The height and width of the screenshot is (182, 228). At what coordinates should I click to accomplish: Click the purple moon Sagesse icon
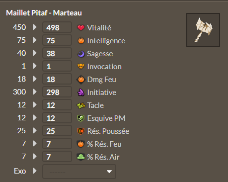[81, 54]
